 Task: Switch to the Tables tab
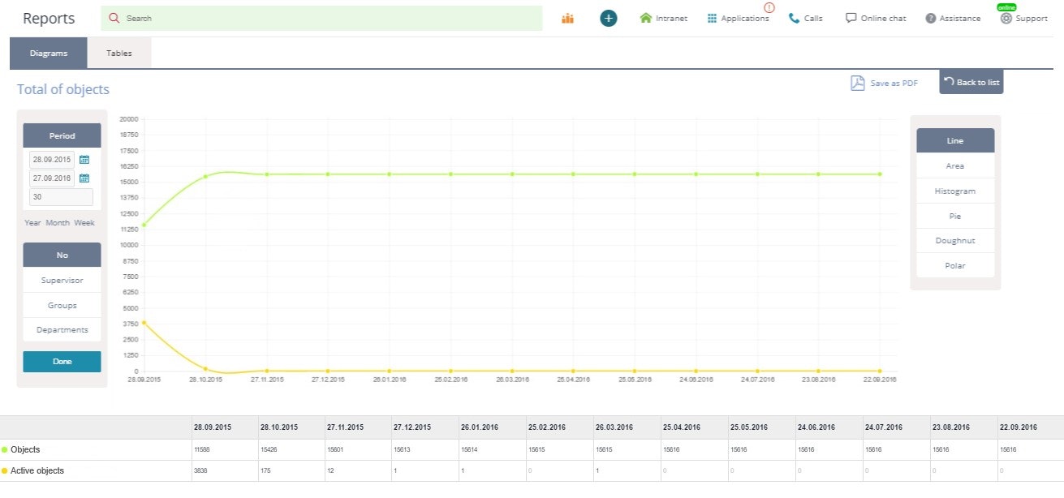pos(119,52)
